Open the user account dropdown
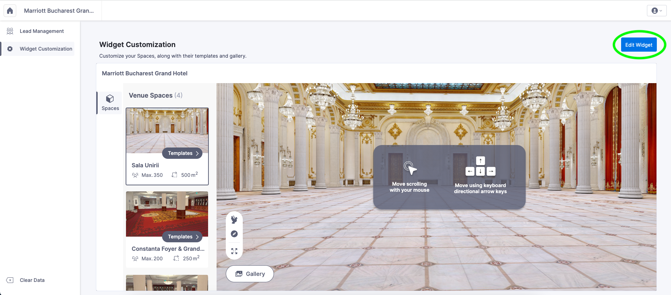Viewport: 671px width, 295px height. pos(656,11)
